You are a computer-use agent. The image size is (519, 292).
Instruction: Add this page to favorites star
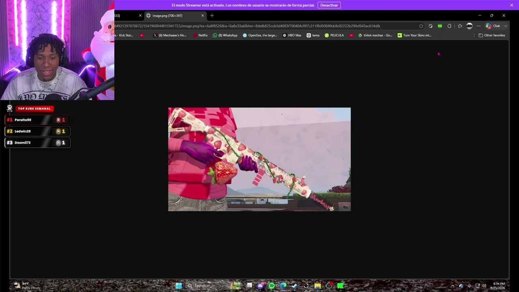click(x=421, y=26)
